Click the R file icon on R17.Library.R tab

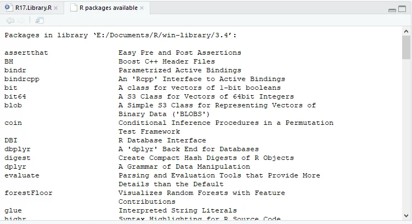click(x=9, y=8)
